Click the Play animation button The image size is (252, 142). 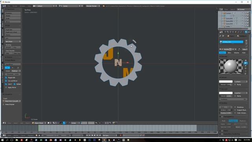pyautogui.click(x=94, y=135)
